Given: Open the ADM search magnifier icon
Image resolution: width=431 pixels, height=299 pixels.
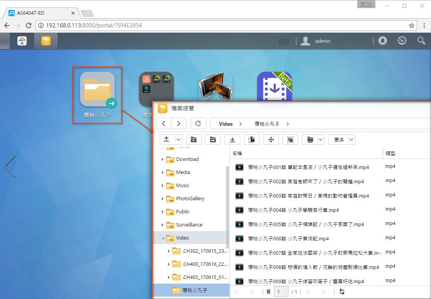Looking at the screenshot, I should pos(421,41).
